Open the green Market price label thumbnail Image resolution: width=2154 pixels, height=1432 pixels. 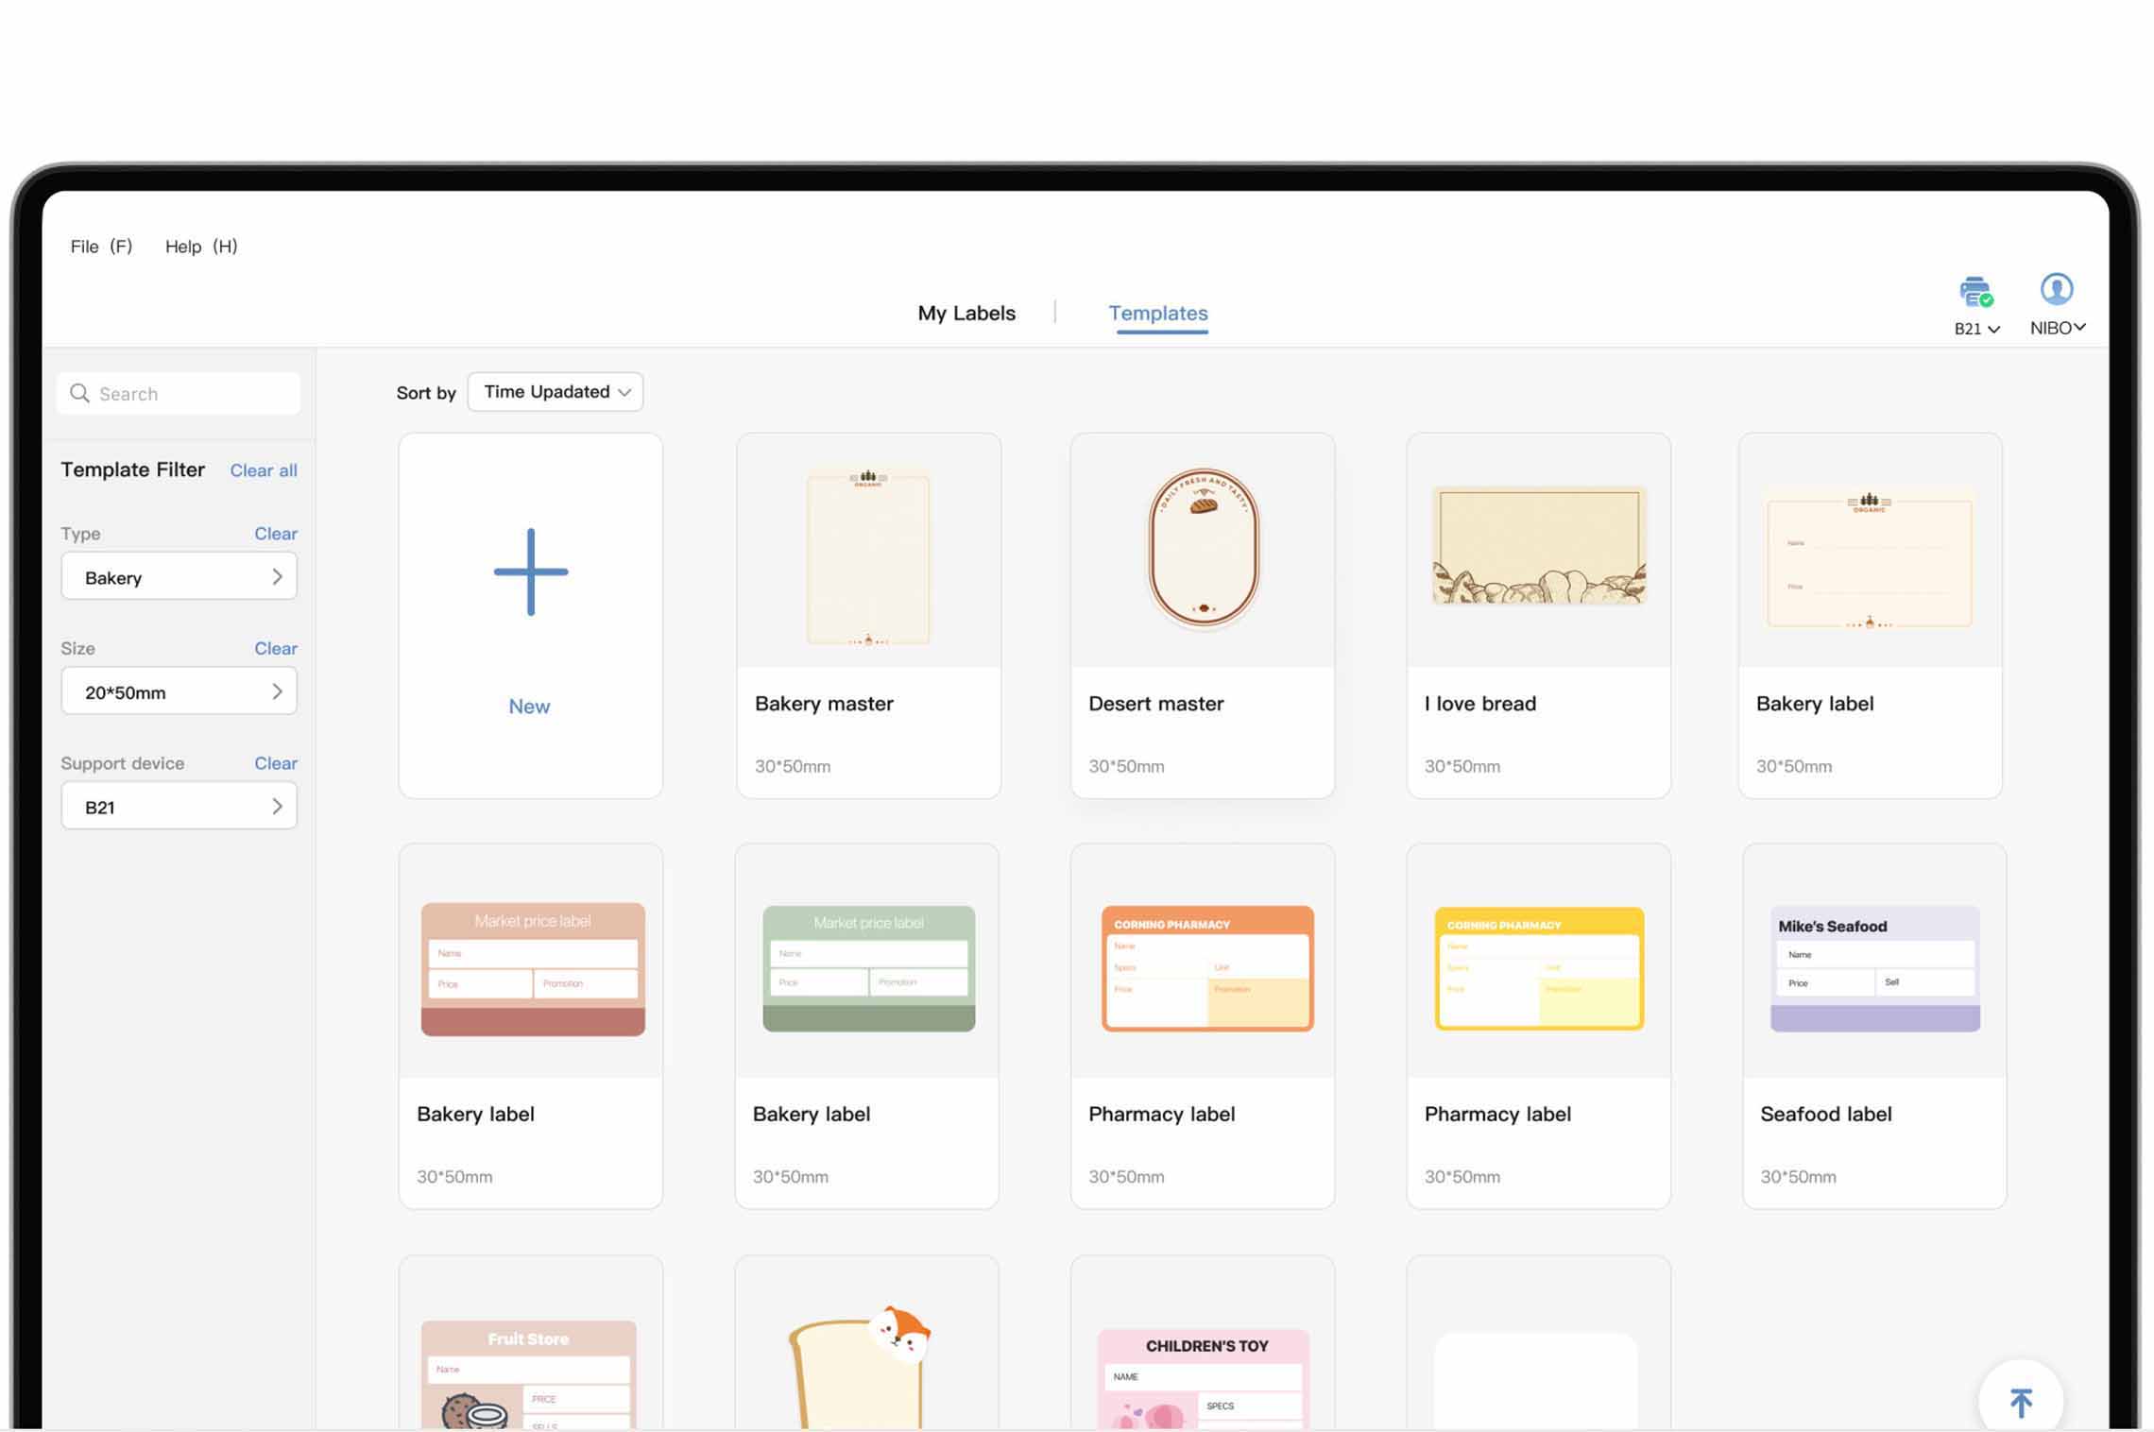[869, 968]
